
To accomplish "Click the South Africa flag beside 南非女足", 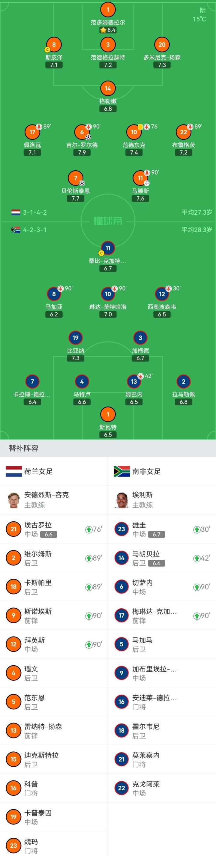I will (x=121, y=471).
